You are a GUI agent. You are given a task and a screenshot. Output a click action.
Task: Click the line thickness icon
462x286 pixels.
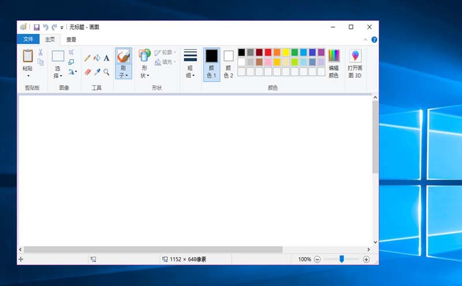[191, 55]
